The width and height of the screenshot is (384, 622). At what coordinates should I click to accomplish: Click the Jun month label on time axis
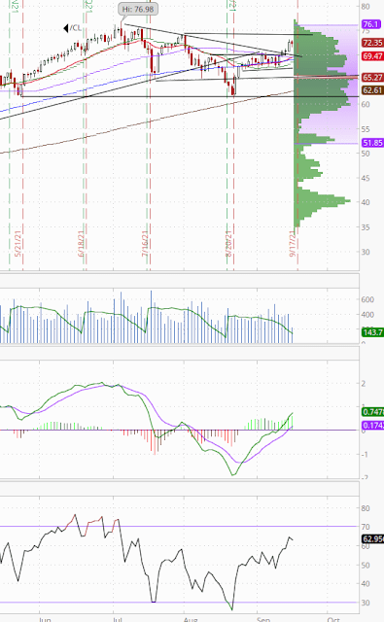tap(46, 619)
